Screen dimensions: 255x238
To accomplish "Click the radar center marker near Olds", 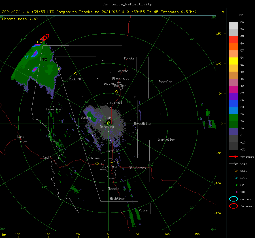I will [x=108, y=123].
